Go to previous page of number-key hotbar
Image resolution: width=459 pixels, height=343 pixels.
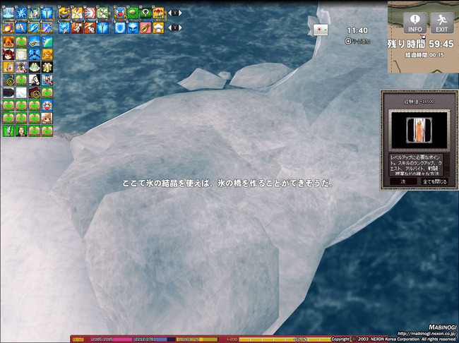(x=169, y=28)
